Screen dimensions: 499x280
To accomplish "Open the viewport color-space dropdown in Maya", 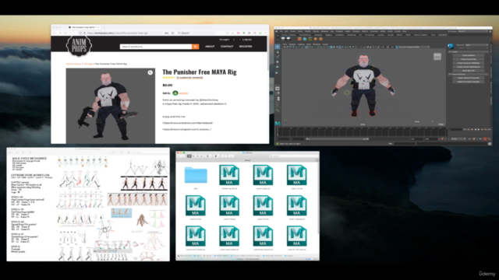I will coord(414,47).
